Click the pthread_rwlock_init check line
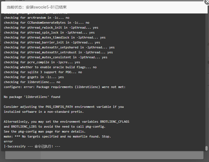 [x=51, y=28]
